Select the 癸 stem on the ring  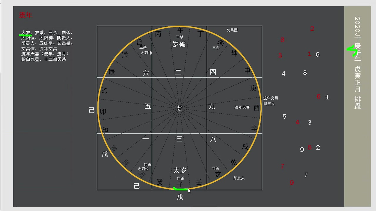pyautogui.click(x=160, y=182)
